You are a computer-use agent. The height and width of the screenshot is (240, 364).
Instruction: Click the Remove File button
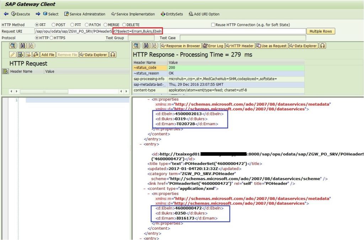pos(67,54)
